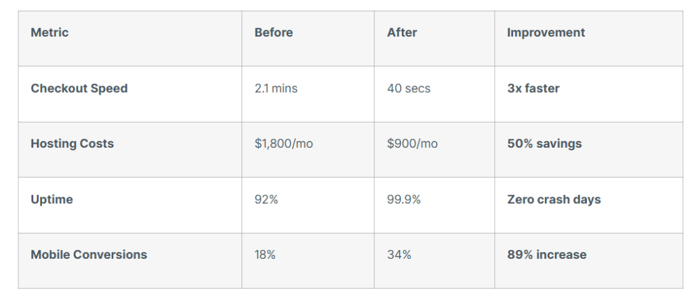
Task: Click the $900/mo cell
Action: 412,144
